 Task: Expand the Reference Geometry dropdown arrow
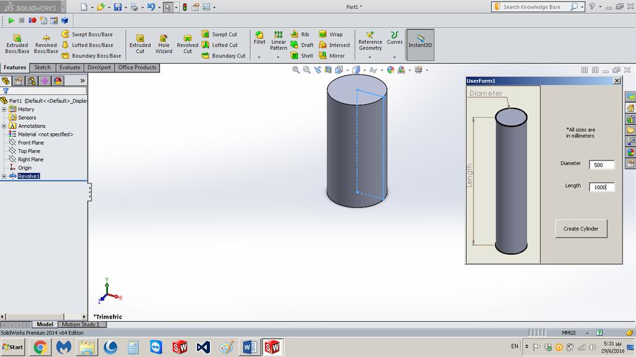370,58
